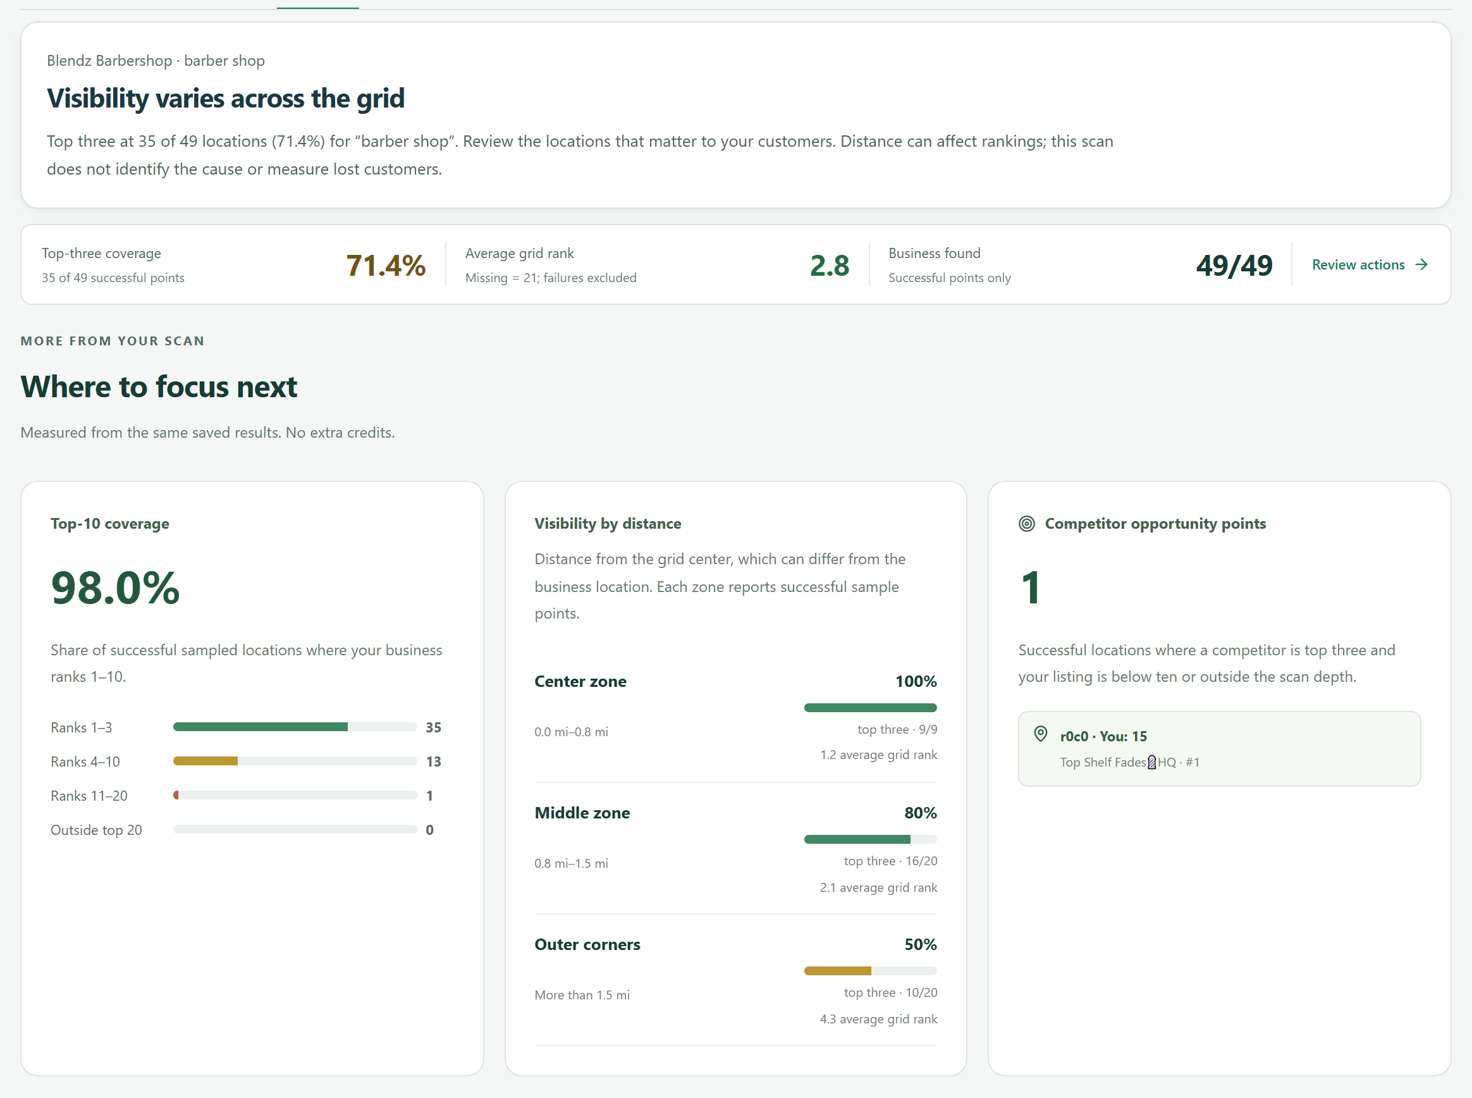The height and width of the screenshot is (1098, 1472).
Task: Click the 'top three · 16/20' text
Action: 891,861
